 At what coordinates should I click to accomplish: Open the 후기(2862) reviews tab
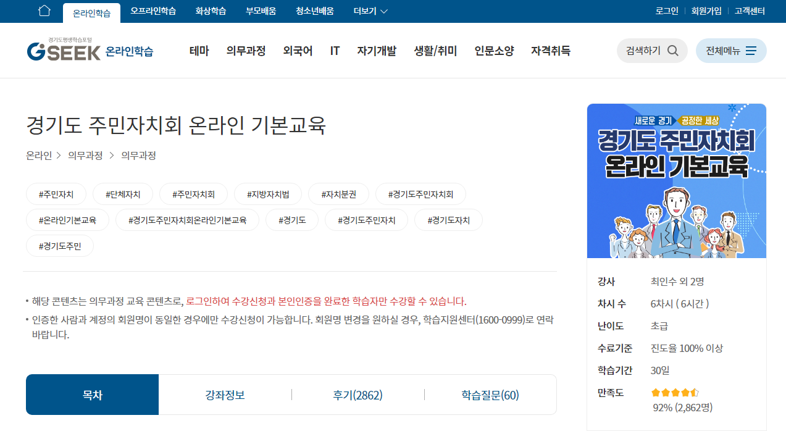pos(357,394)
